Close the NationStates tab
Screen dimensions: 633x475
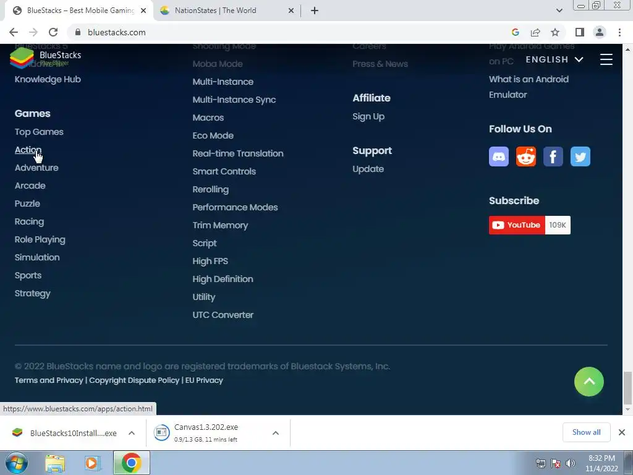(291, 11)
